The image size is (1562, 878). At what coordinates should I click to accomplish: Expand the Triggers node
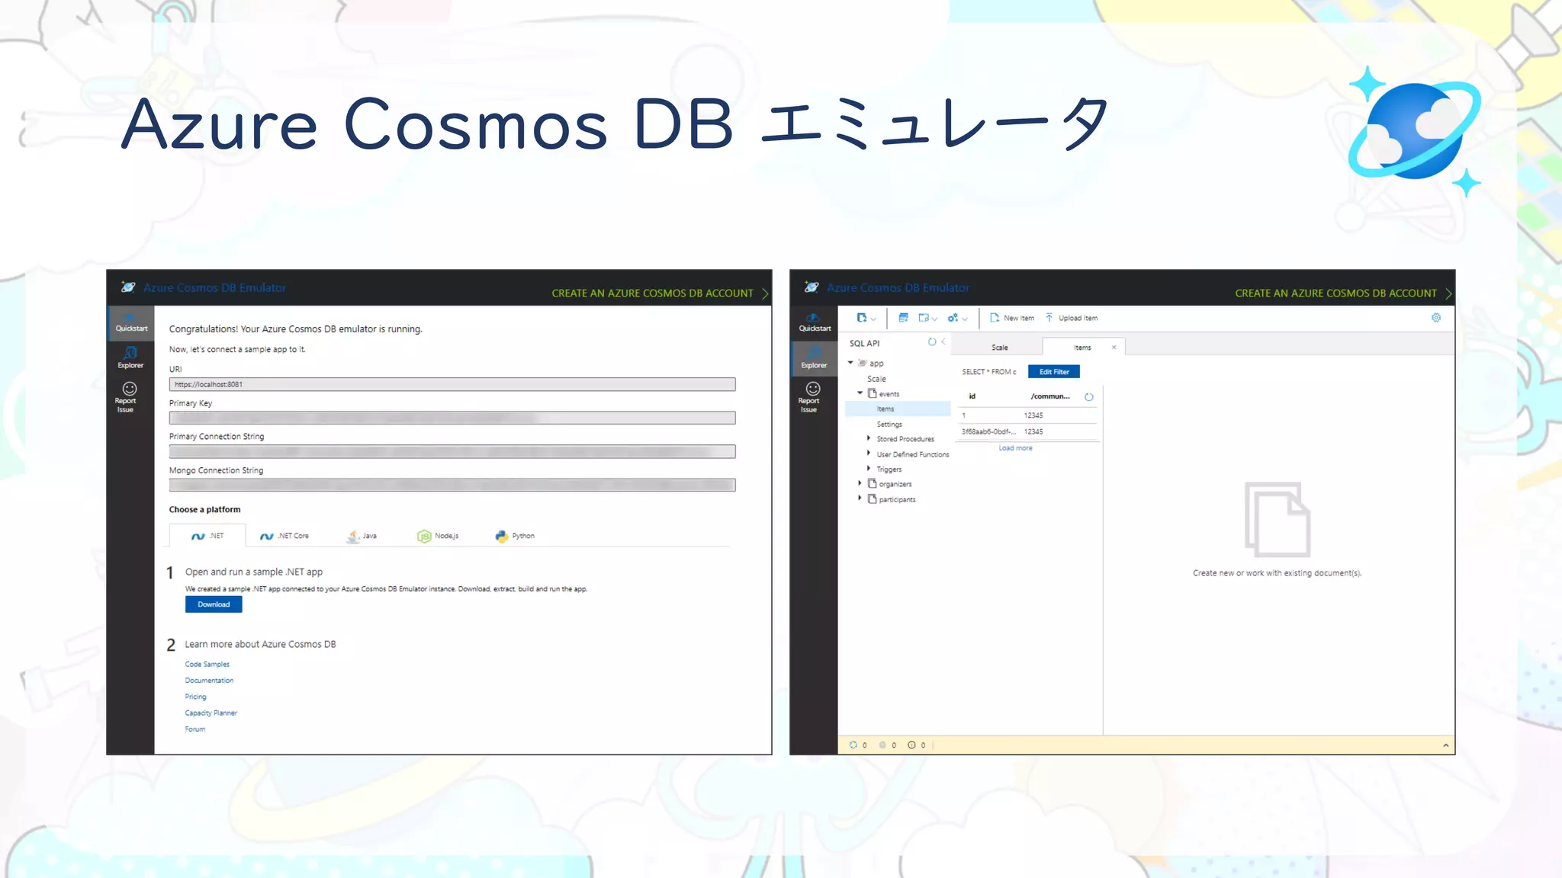(x=869, y=469)
